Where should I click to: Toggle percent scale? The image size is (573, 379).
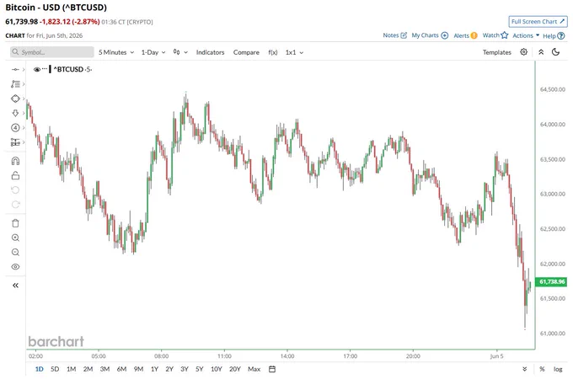[542, 369]
